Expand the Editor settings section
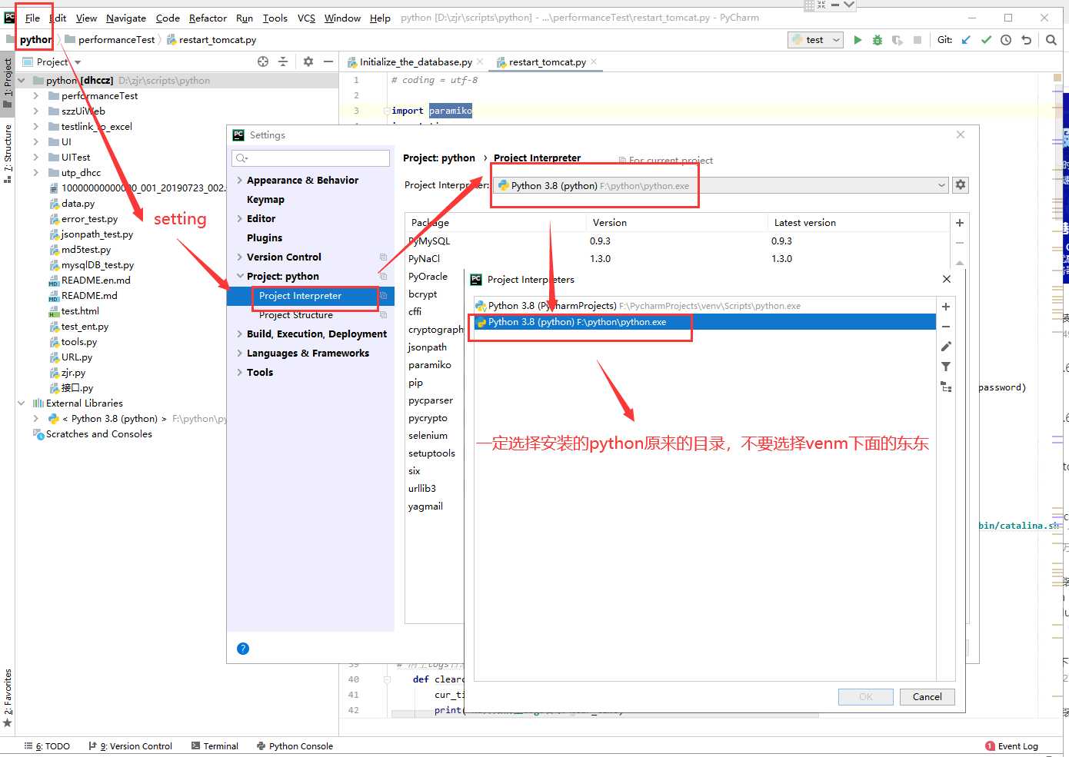 240,219
